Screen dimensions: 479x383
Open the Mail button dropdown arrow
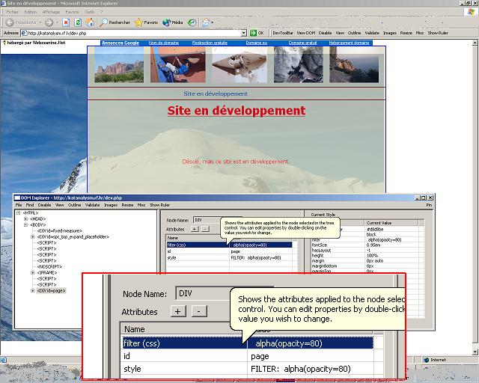pyautogui.click(x=213, y=22)
